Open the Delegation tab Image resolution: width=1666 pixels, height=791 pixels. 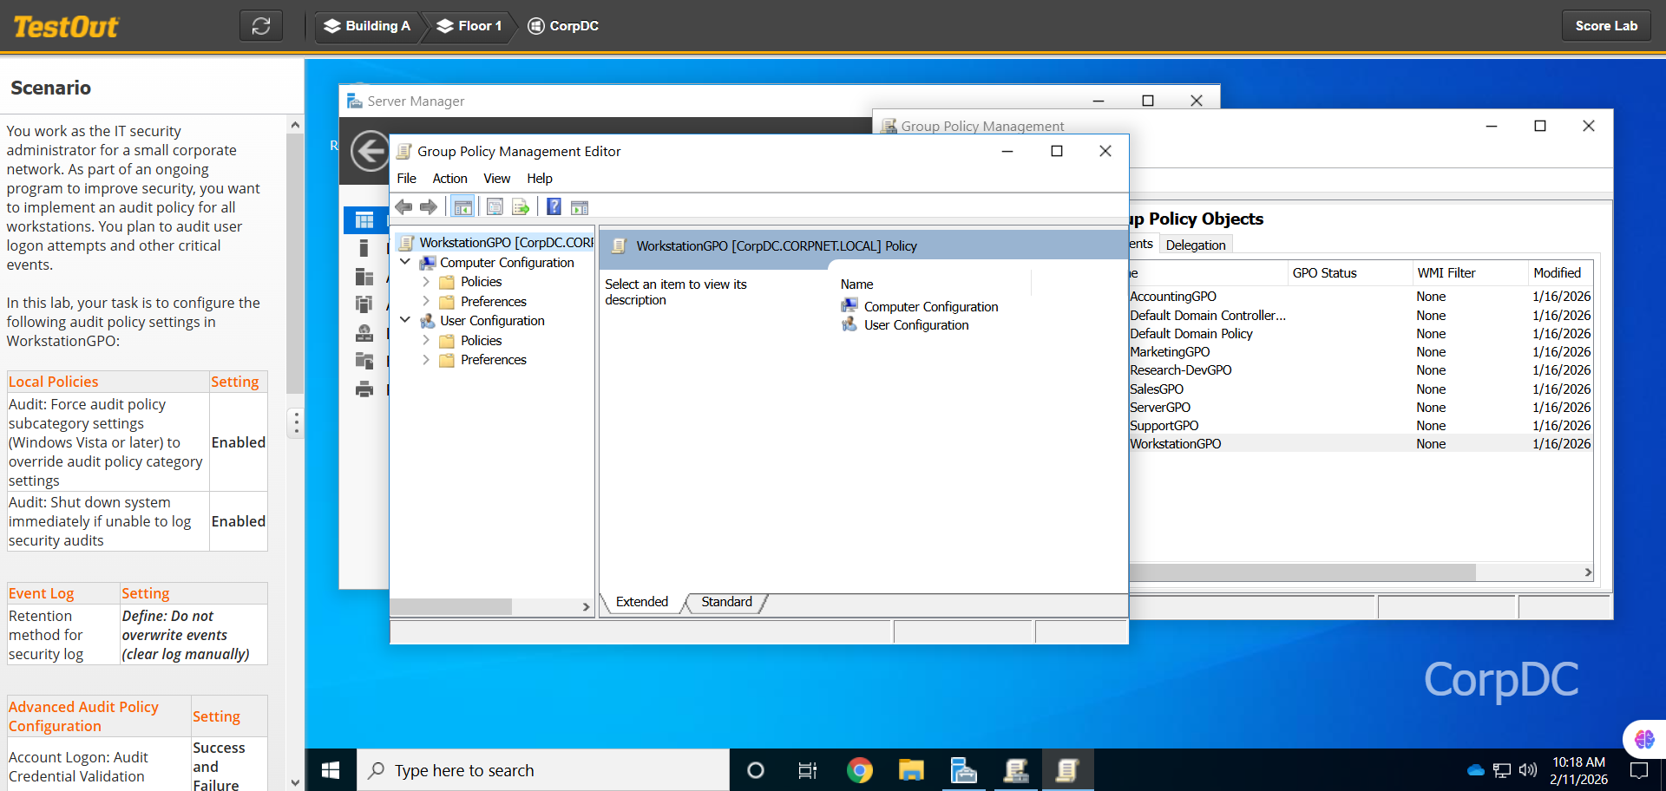[1195, 245]
